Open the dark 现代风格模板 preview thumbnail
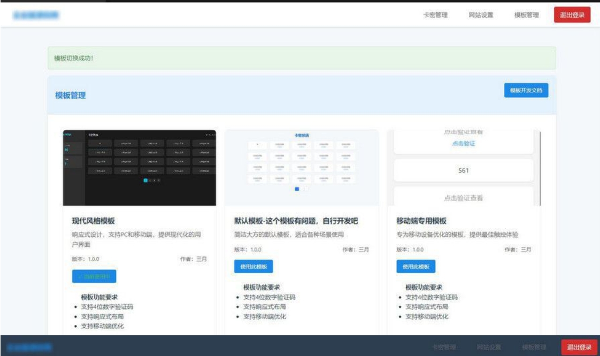The height and width of the screenshot is (356, 600). pos(140,168)
